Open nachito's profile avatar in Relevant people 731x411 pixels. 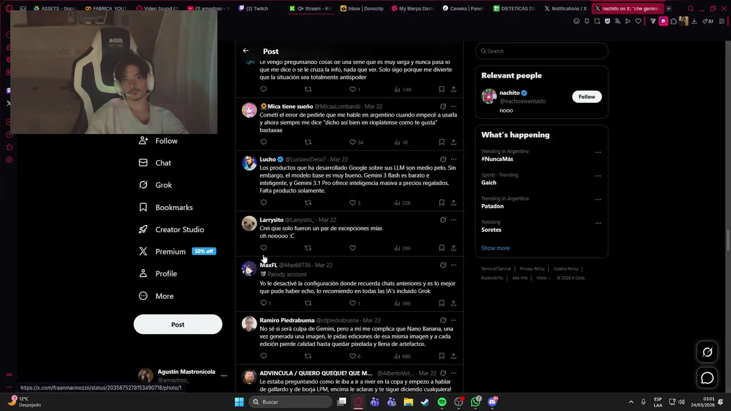tap(489, 96)
